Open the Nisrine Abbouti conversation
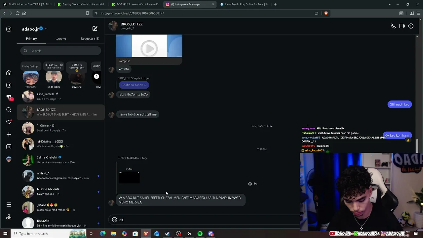 tap(61, 191)
